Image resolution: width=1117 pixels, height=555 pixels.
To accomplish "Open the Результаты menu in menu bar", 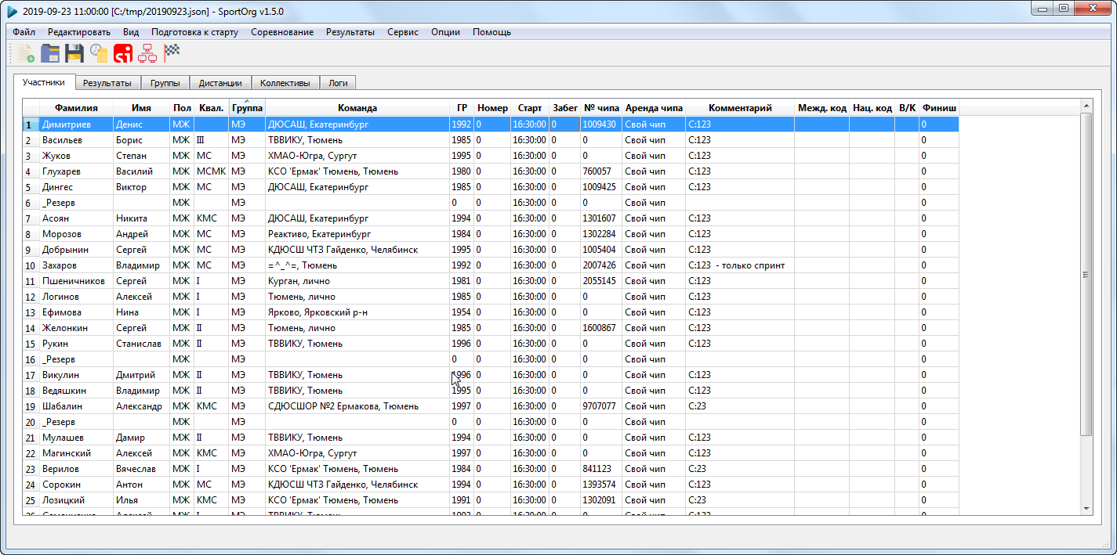I will click(x=350, y=32).
